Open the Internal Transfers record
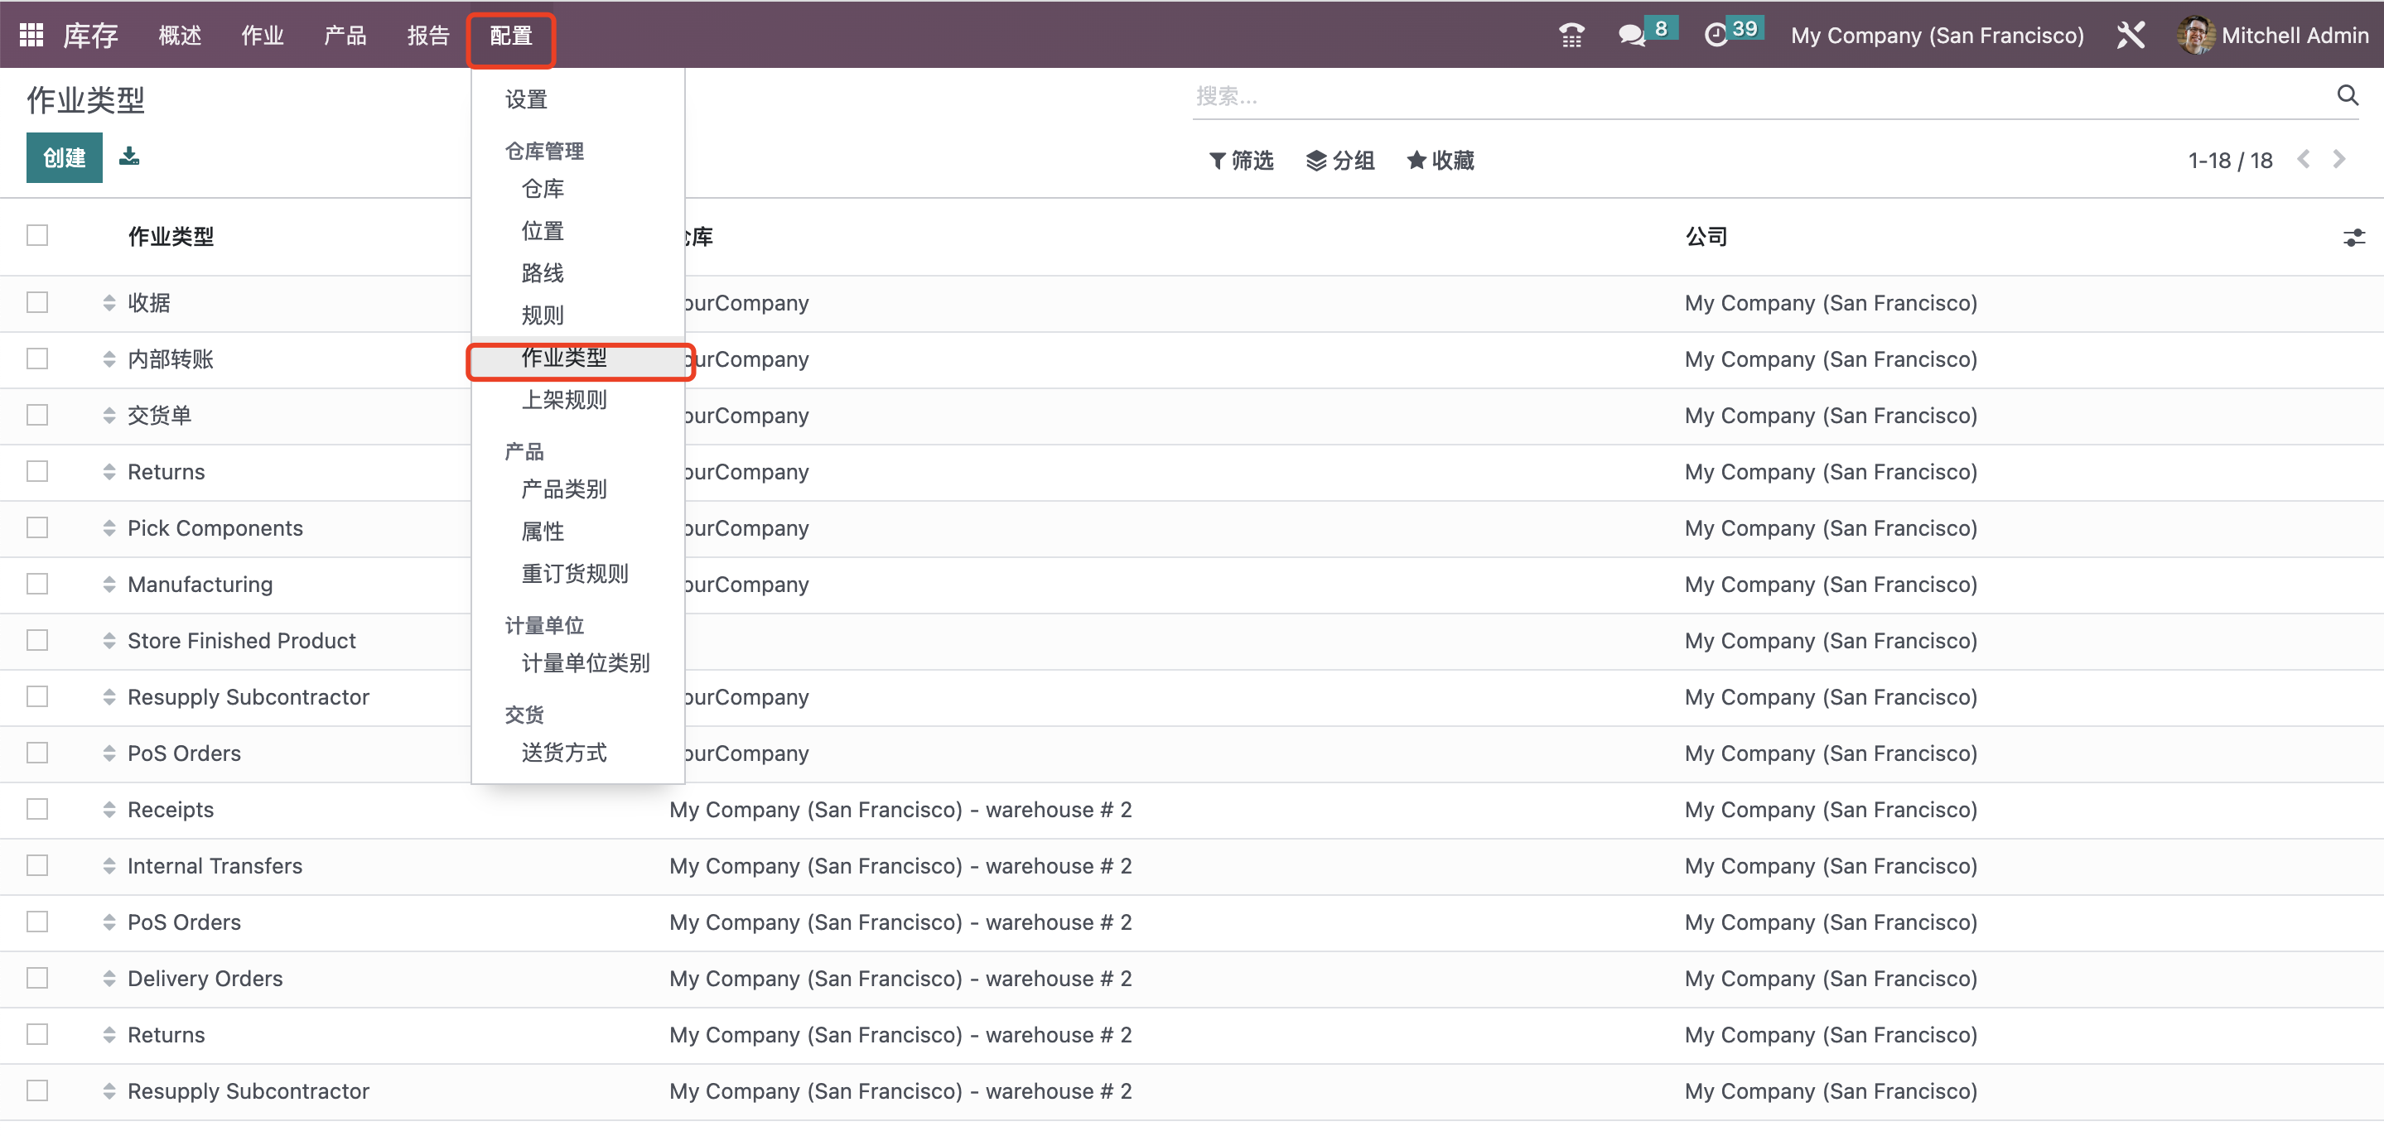Viewport: 2384px width, 1136px height. tap(215, 866)
